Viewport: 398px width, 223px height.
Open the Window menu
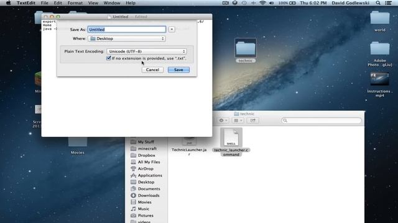[112, 3]
